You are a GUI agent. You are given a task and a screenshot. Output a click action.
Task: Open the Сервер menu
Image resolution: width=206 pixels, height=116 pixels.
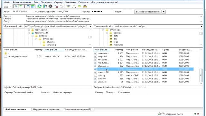(58, 2)
